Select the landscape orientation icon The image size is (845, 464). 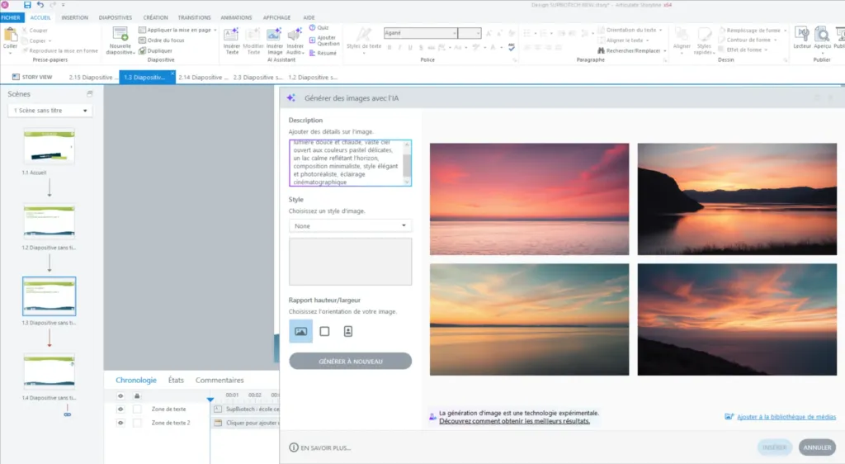point(301,331)
